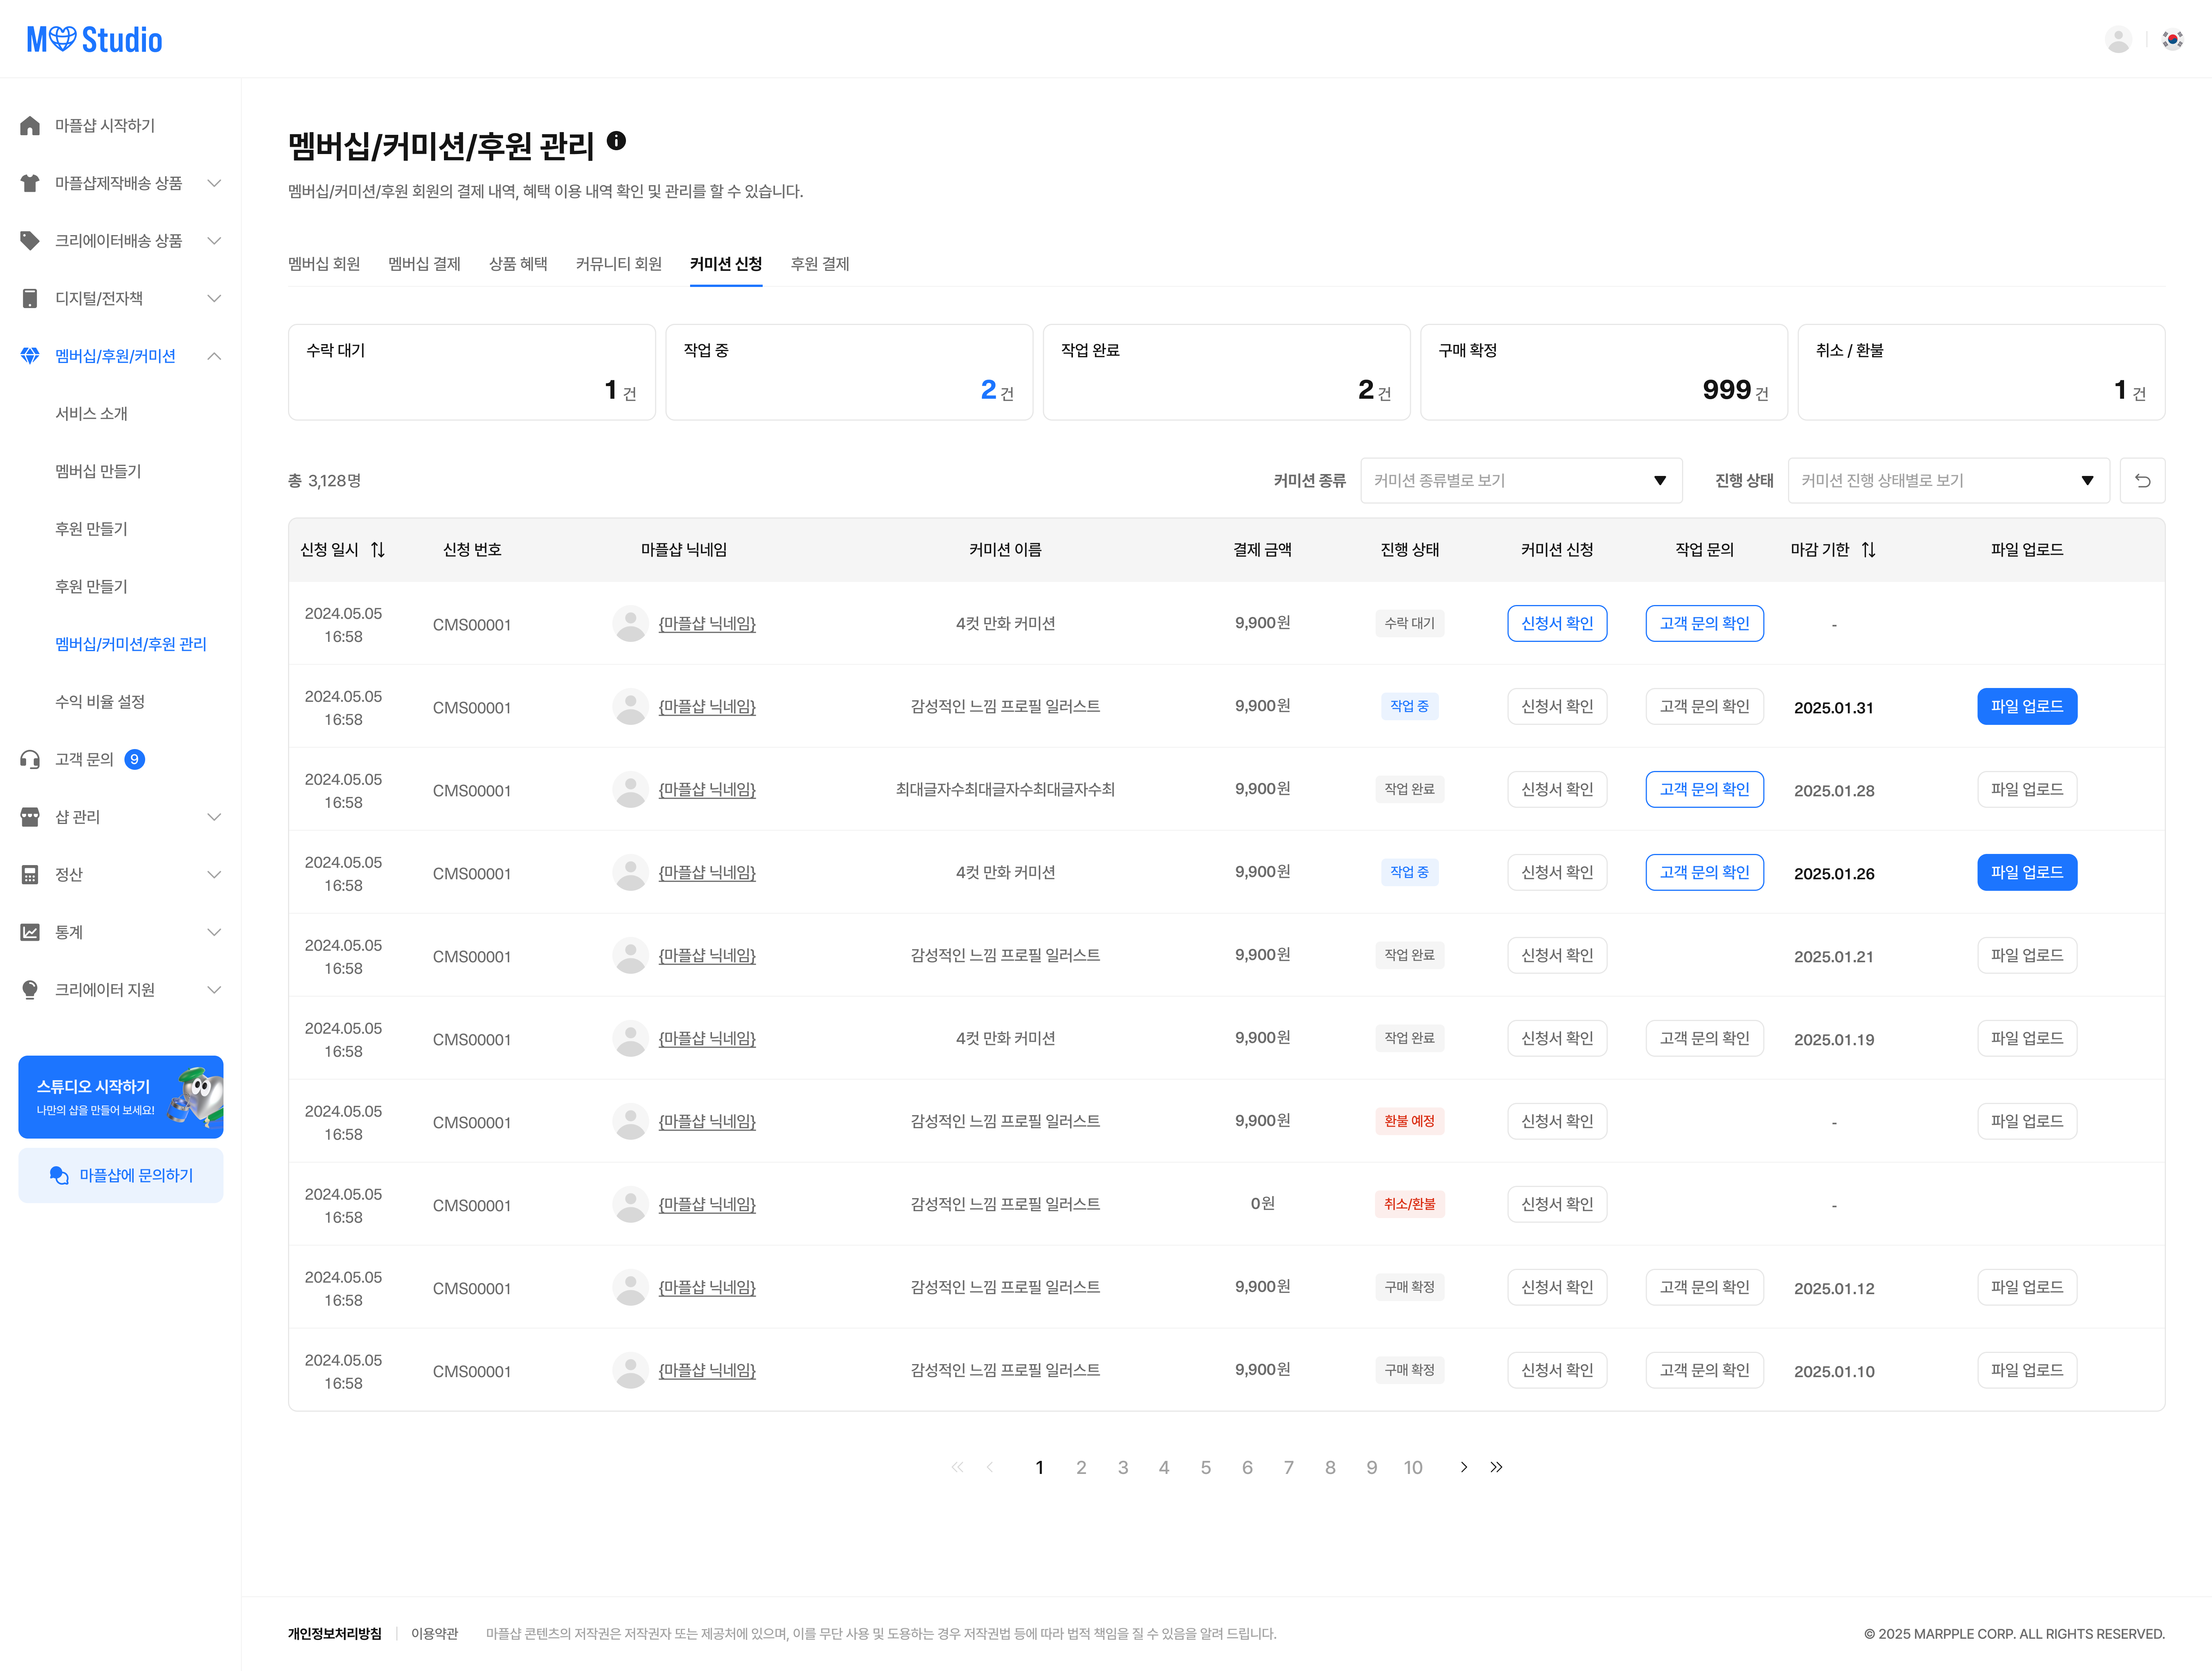
Task: Click the reset filter refresh icon
Action: 2142,481
